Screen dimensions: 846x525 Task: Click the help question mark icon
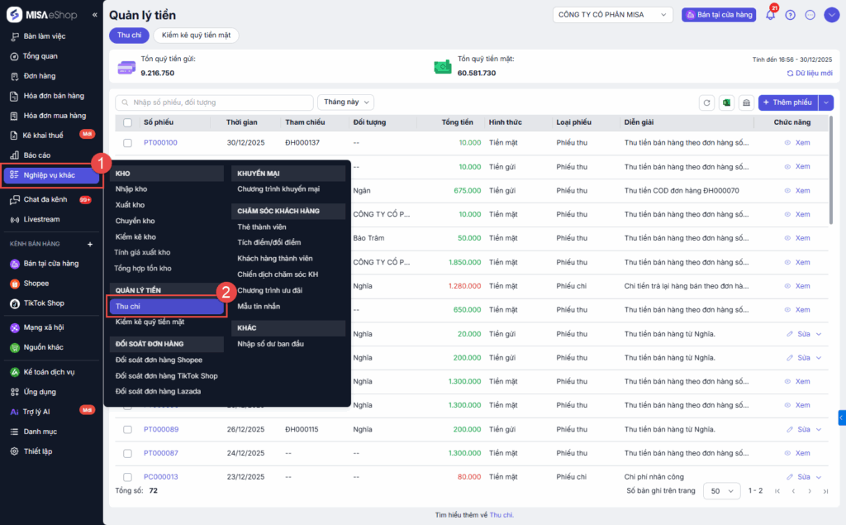pos(791,15)
